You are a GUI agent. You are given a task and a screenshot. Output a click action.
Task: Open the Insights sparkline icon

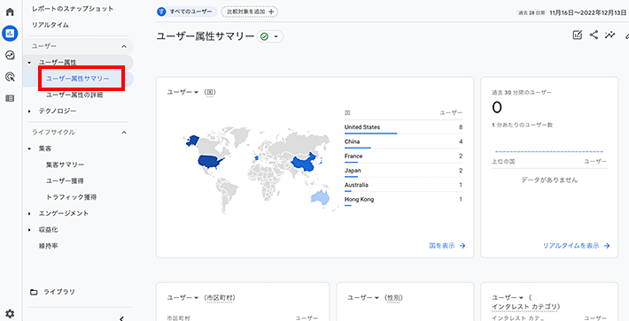(x=610, y=34)
